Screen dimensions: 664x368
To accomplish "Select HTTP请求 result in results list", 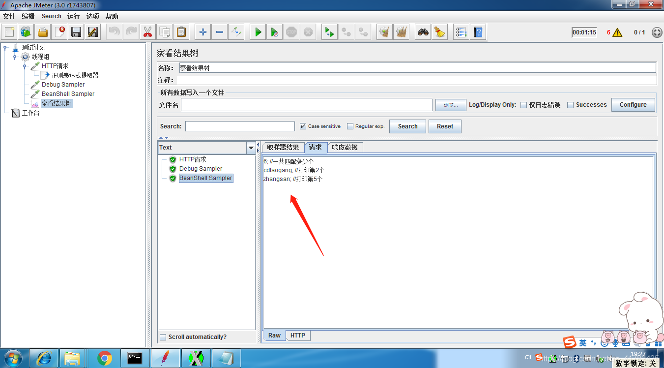I will click(193, 159).
